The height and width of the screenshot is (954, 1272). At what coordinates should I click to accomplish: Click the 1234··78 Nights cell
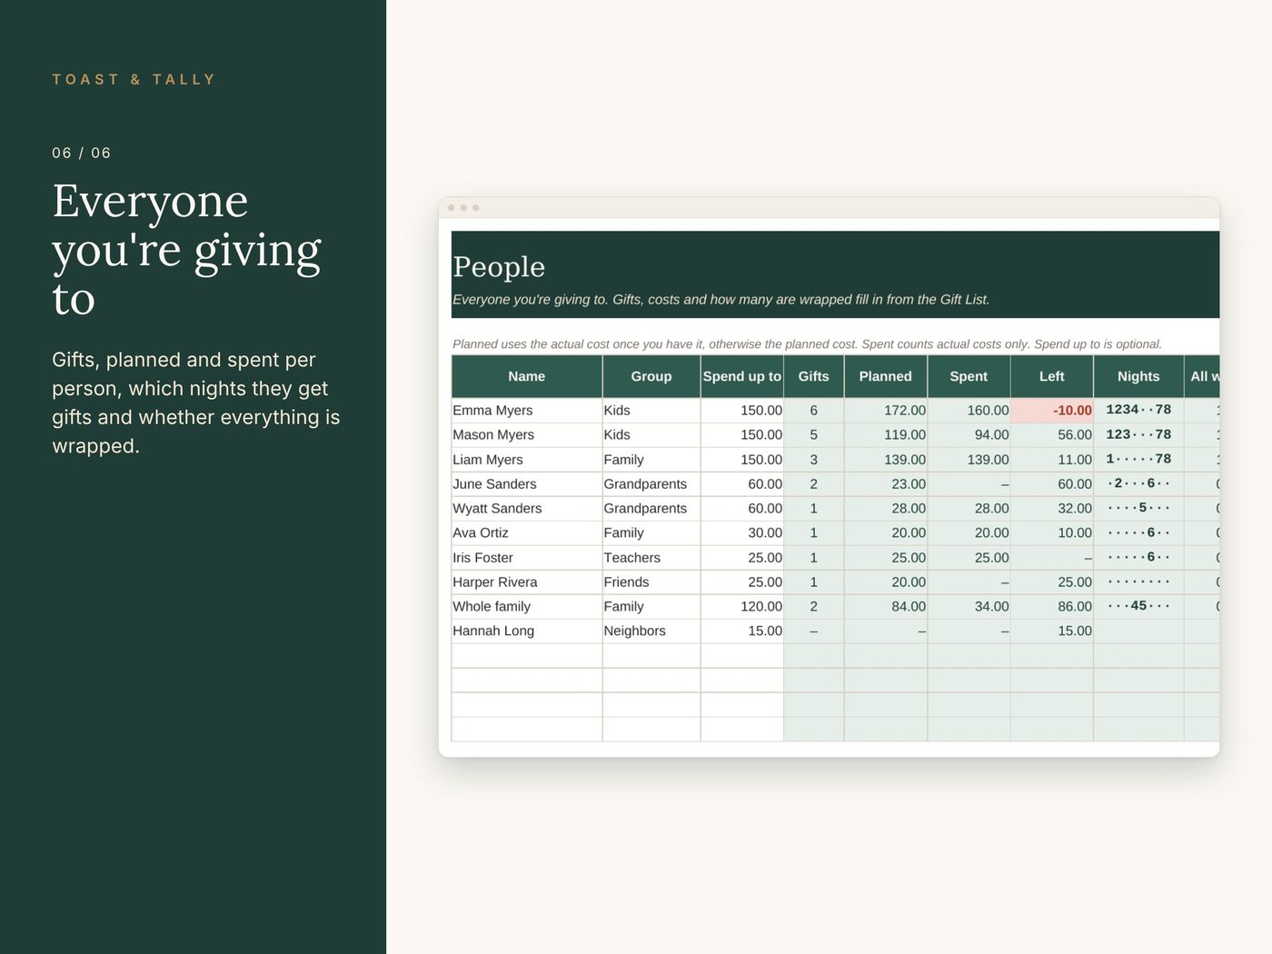tap(1138, 411)
